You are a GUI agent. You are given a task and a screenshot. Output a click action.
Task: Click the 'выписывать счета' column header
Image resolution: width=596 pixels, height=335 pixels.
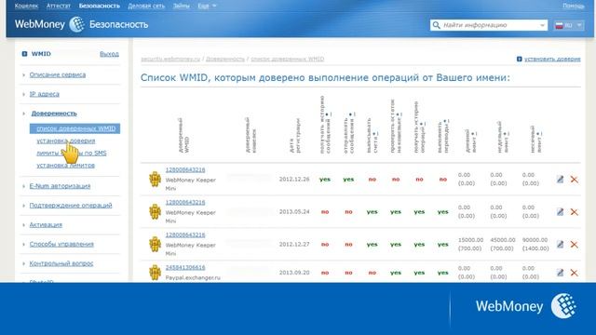coord(372,136)
